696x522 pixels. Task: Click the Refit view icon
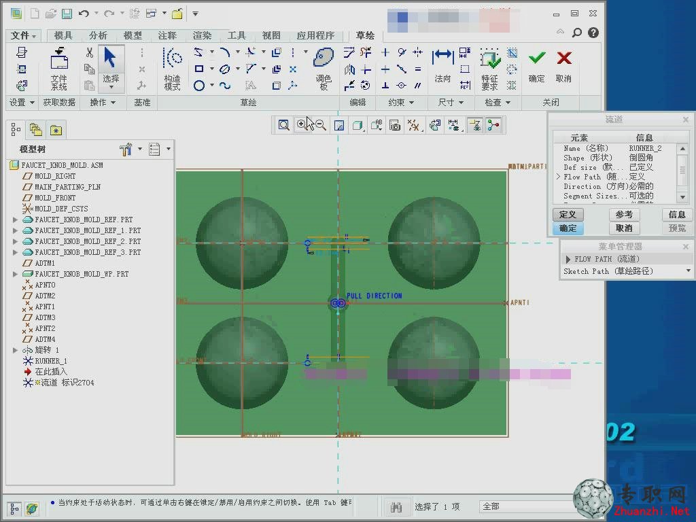(x=283, y=125)
